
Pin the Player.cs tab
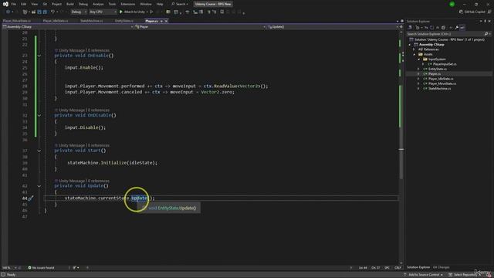(161, 21)
